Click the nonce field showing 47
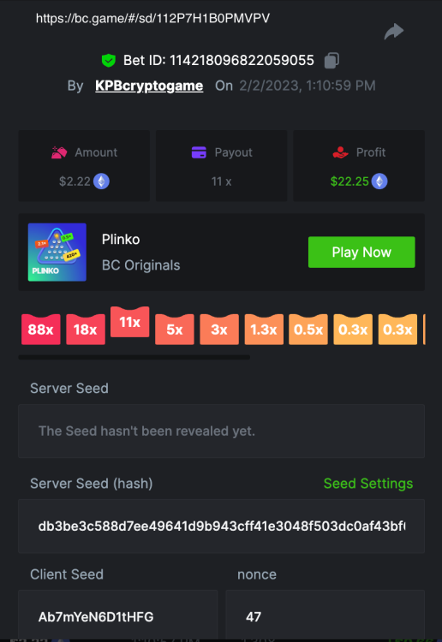Viewport: 442px width, 642px height. pyautogui.click(x=325, y=615)
